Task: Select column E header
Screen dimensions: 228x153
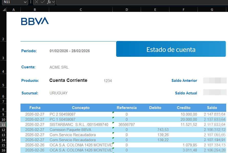Action: click(155, 10)
